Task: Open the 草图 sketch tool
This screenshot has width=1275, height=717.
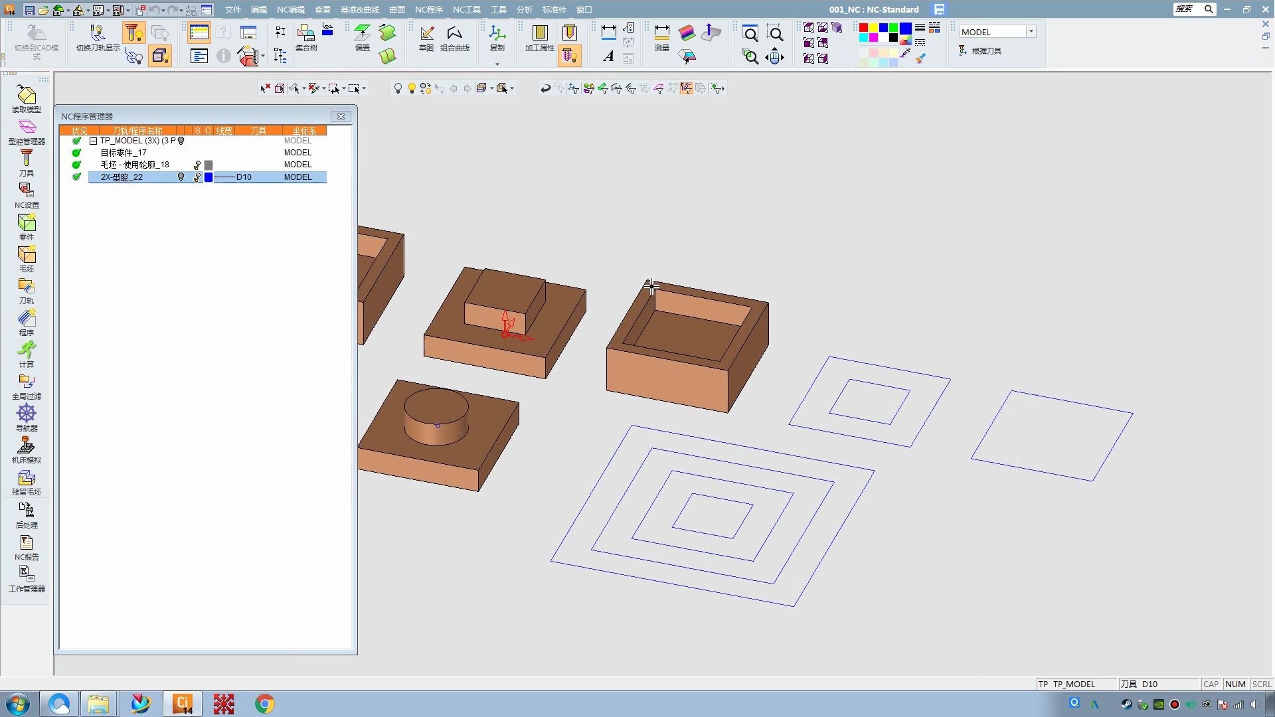Action: pyautogui.click(x=426, y=37)
